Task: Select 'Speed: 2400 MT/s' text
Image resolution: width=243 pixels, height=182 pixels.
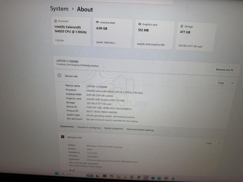Action: pyautogui.click(x=106, y=42)
